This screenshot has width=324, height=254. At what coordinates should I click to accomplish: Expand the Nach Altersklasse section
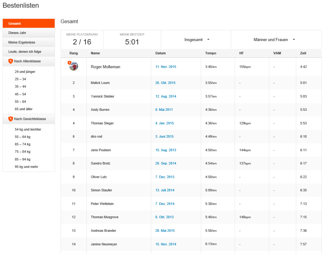29,61
